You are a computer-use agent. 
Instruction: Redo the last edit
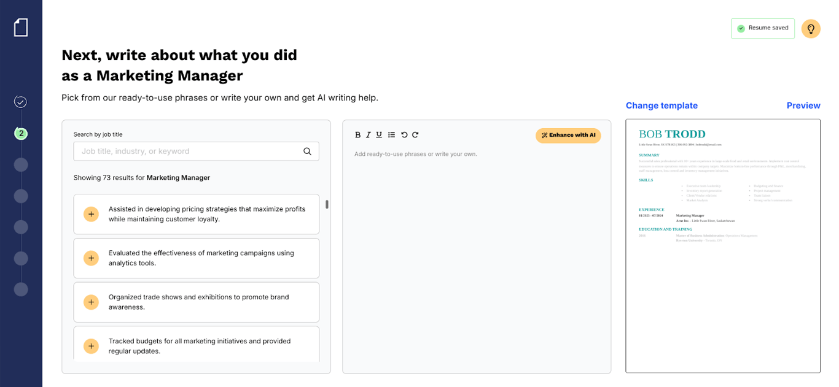point(415,135)
